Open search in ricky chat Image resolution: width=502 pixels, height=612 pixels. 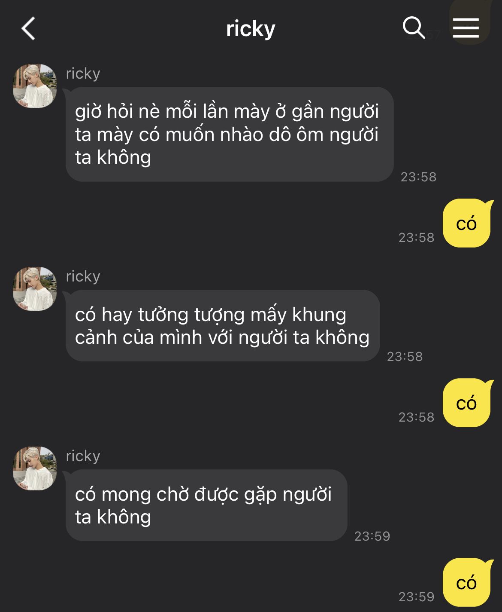(414, 28)
